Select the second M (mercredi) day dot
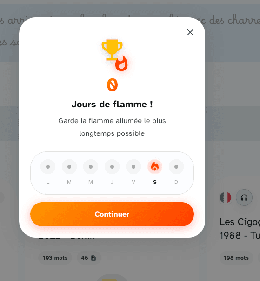The height and width of the screenshot is (281, 260). 91,167
